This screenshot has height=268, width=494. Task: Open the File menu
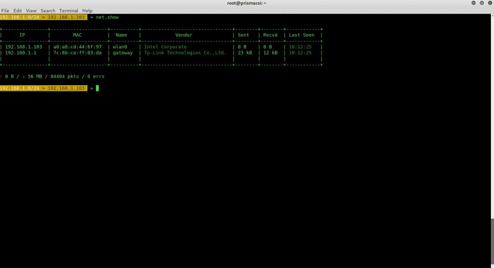point(5,10)
